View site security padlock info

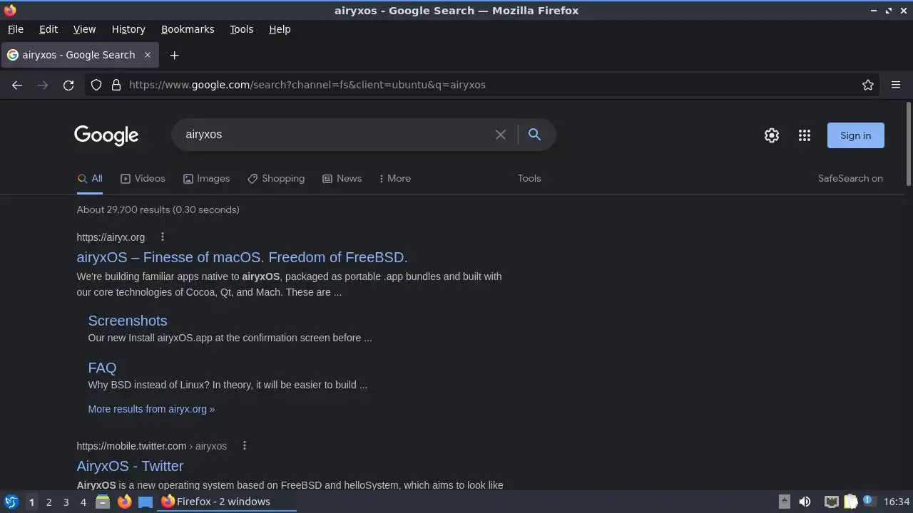(x=116, y=85)
